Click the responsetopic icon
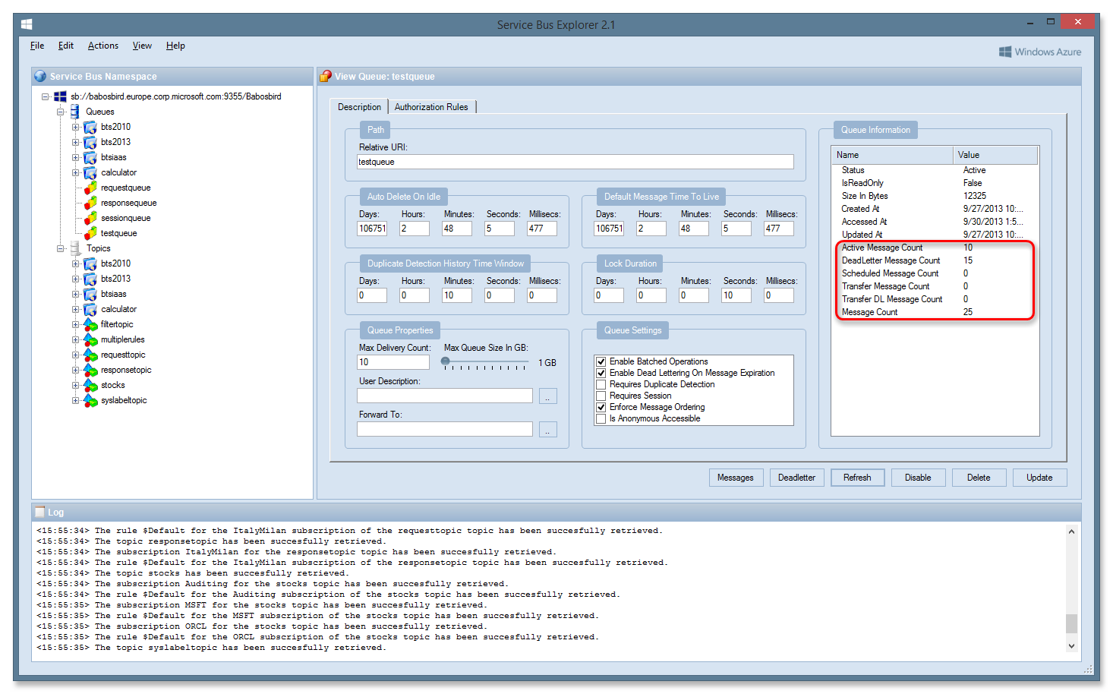 click(90, 371)
